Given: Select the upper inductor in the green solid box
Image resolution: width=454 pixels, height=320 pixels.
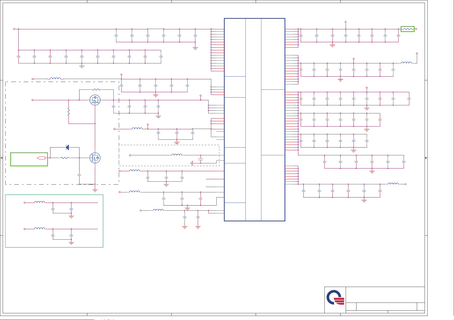Looking at the screenshot, I should (40, 202).
